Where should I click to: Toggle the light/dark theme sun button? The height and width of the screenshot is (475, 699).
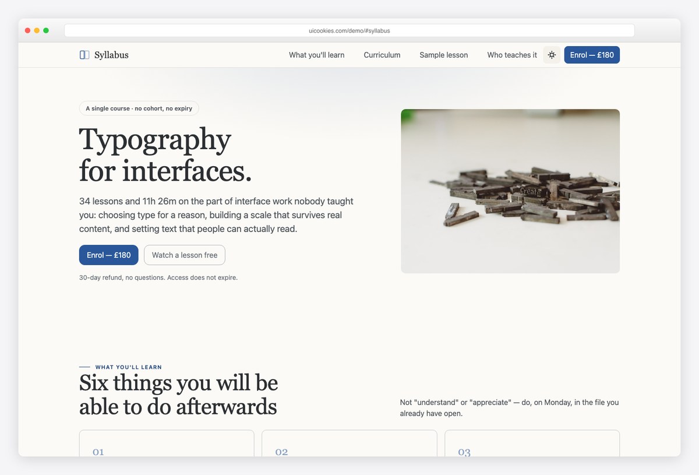pyautogui.click(x=552, y=55)
